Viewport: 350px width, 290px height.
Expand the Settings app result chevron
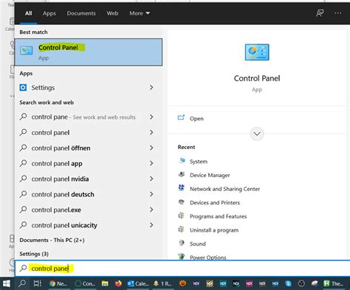tap(151, 88)
